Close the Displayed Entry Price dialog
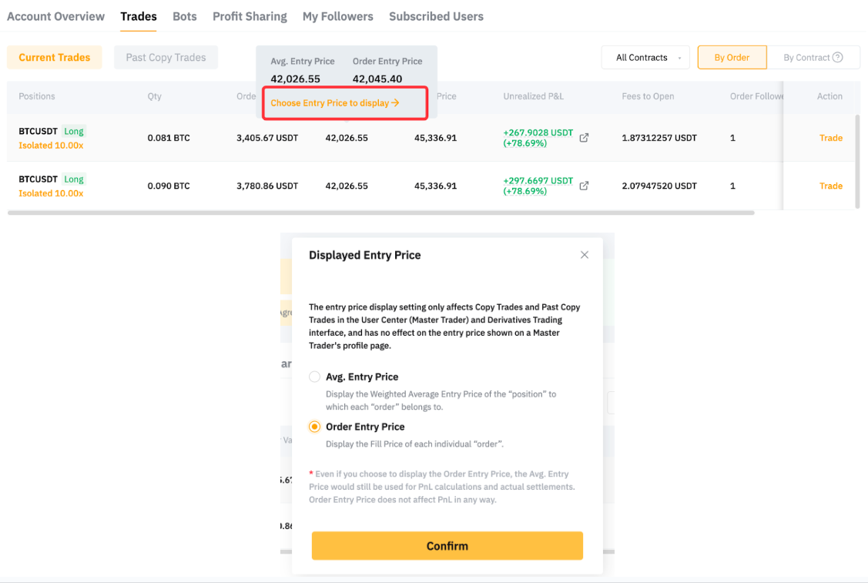The width and height of the screenshot is (868, 583). [x=585, y=255]
